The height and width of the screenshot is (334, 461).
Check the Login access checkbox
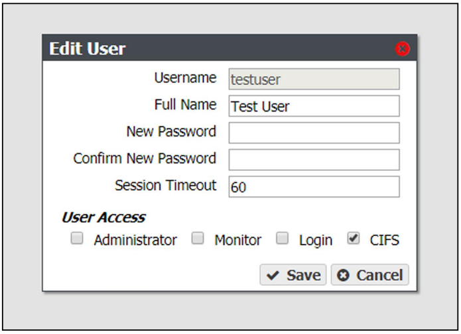(283, 238)
